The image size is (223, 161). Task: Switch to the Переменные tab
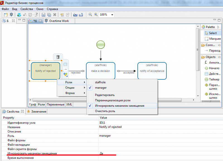pyautogui.click(x=55, y=104)
